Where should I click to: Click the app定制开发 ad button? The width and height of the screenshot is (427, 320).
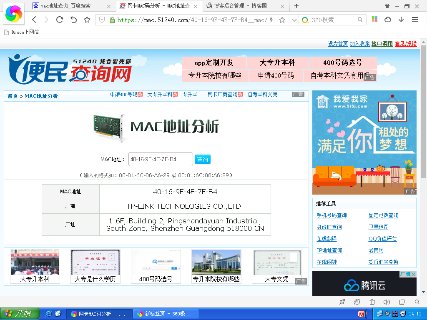[x=214, y=62]
